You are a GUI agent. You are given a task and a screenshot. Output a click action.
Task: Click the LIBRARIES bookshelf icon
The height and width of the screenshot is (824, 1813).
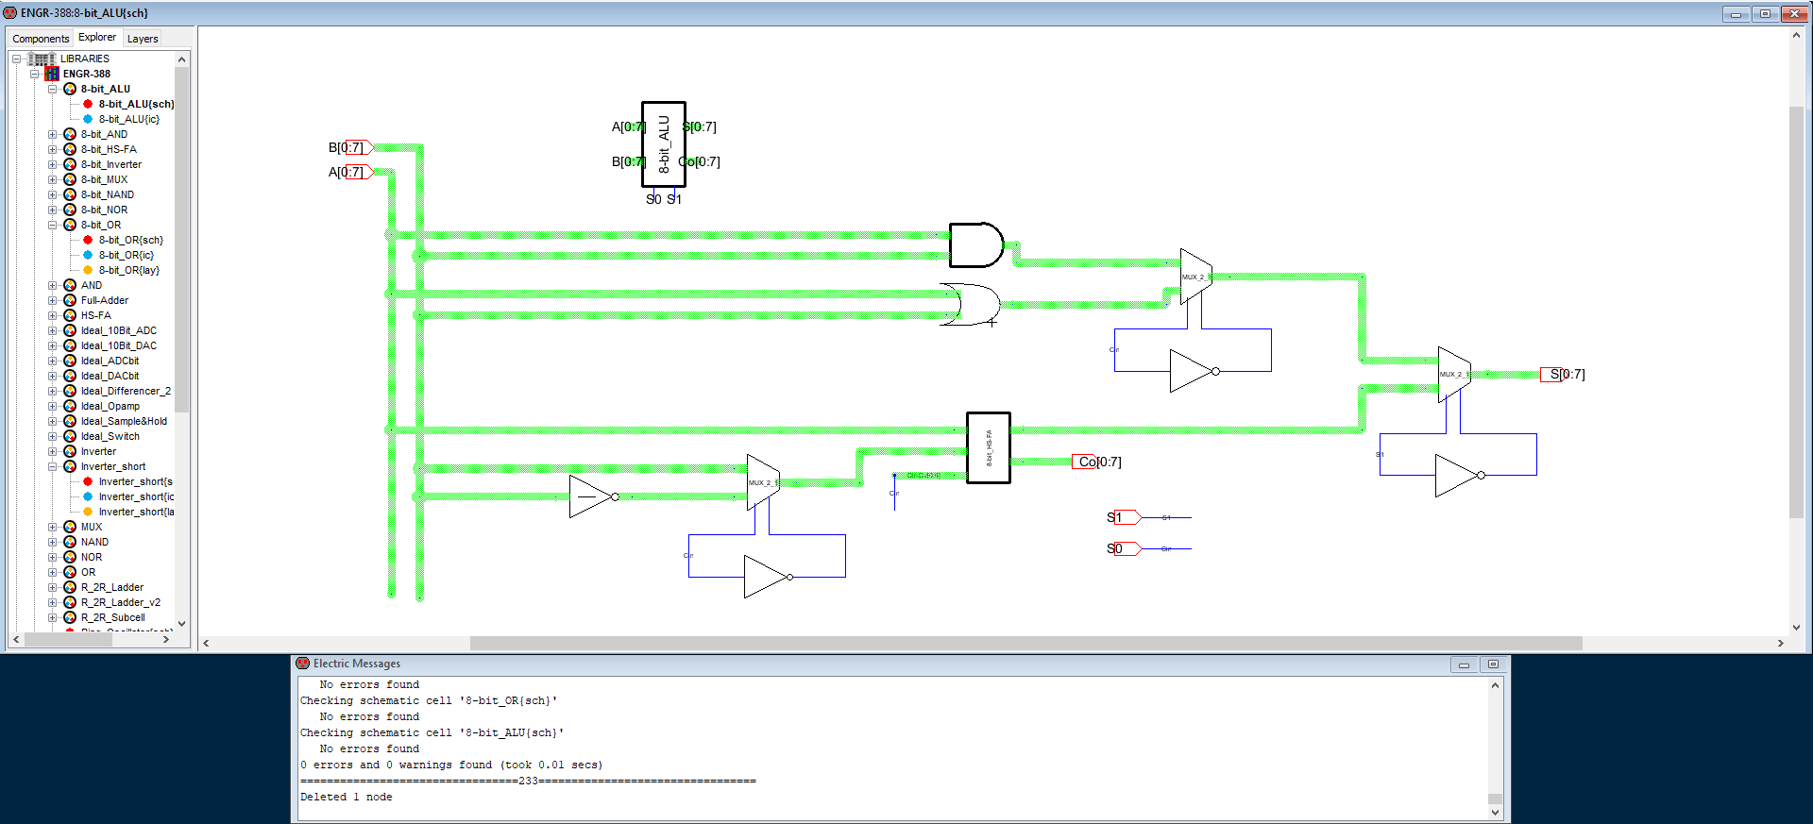(x=42, y=59)
